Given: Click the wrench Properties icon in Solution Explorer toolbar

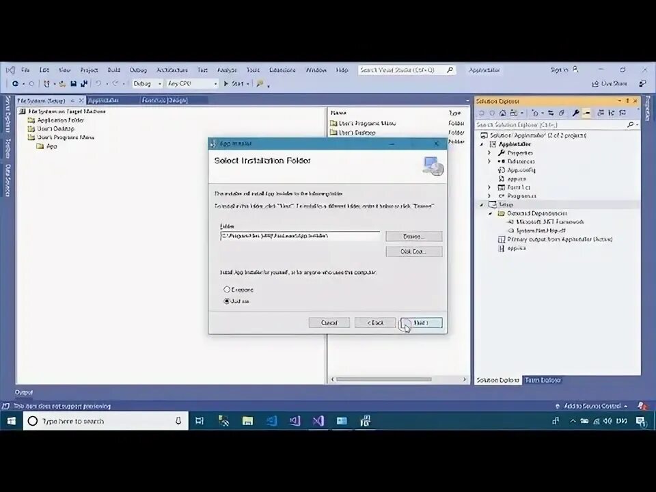Looking at the screenshot, I should point(575,113).
